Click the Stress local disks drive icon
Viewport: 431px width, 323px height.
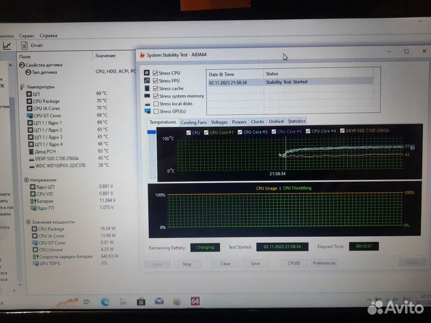[148, 104]
